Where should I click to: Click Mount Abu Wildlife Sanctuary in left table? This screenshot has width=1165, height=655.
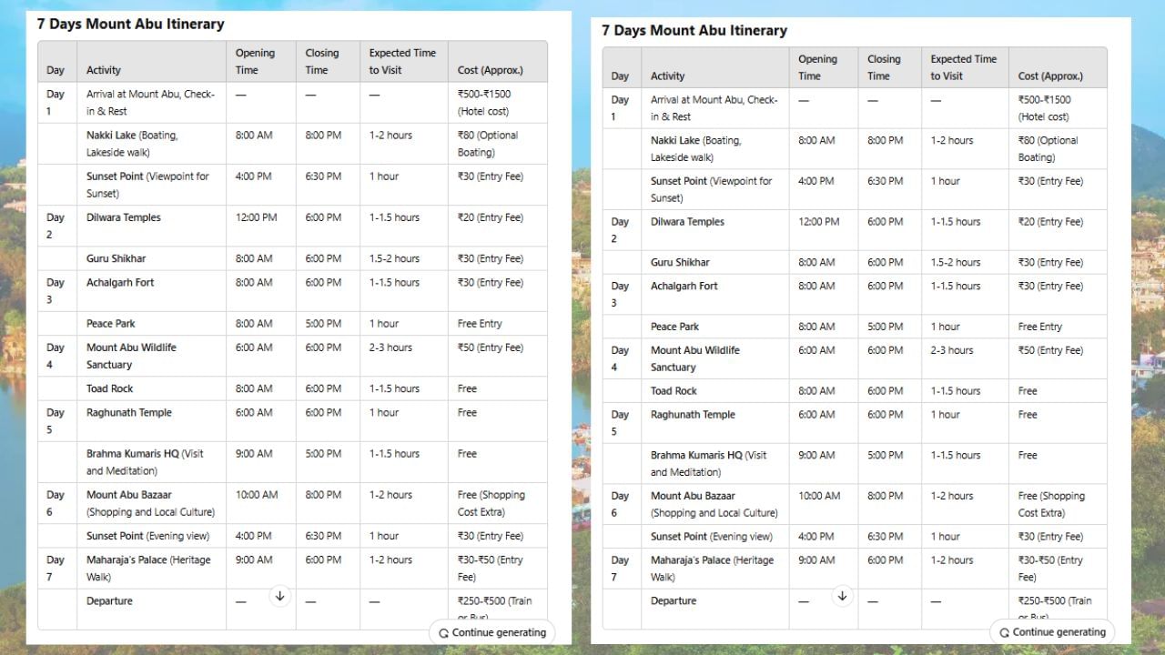131,356
